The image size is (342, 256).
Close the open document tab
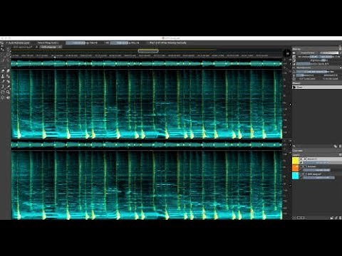tap(60, 47)
